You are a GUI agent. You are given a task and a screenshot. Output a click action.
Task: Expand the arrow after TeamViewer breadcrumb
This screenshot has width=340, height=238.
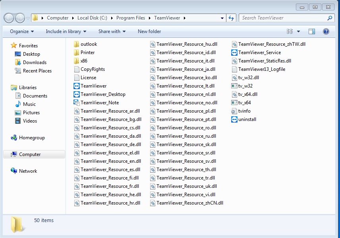185,18
